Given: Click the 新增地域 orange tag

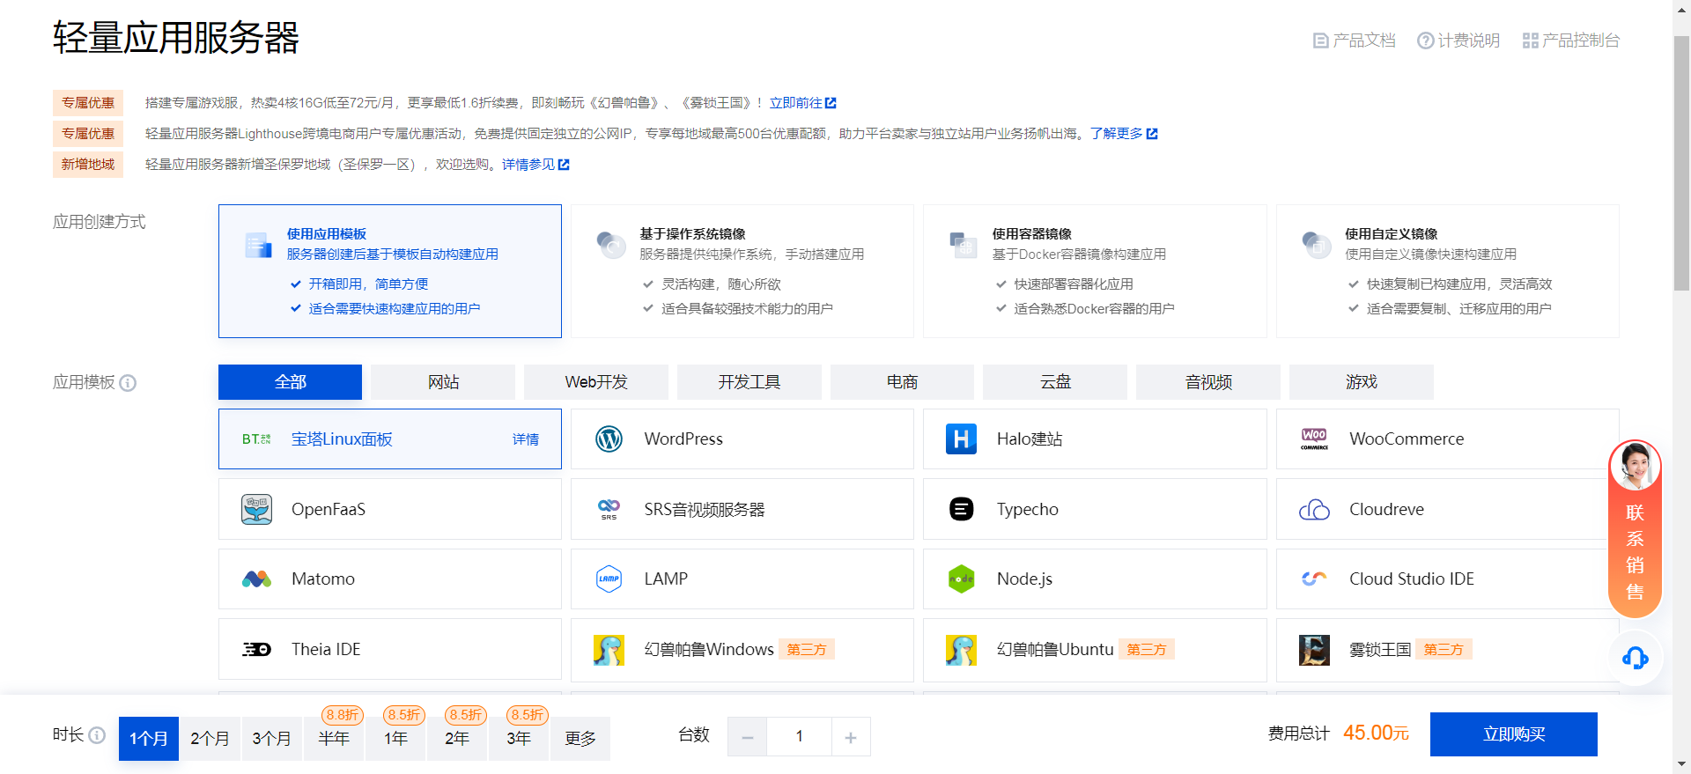Looking at the screenshot, I should click(88, 165).
